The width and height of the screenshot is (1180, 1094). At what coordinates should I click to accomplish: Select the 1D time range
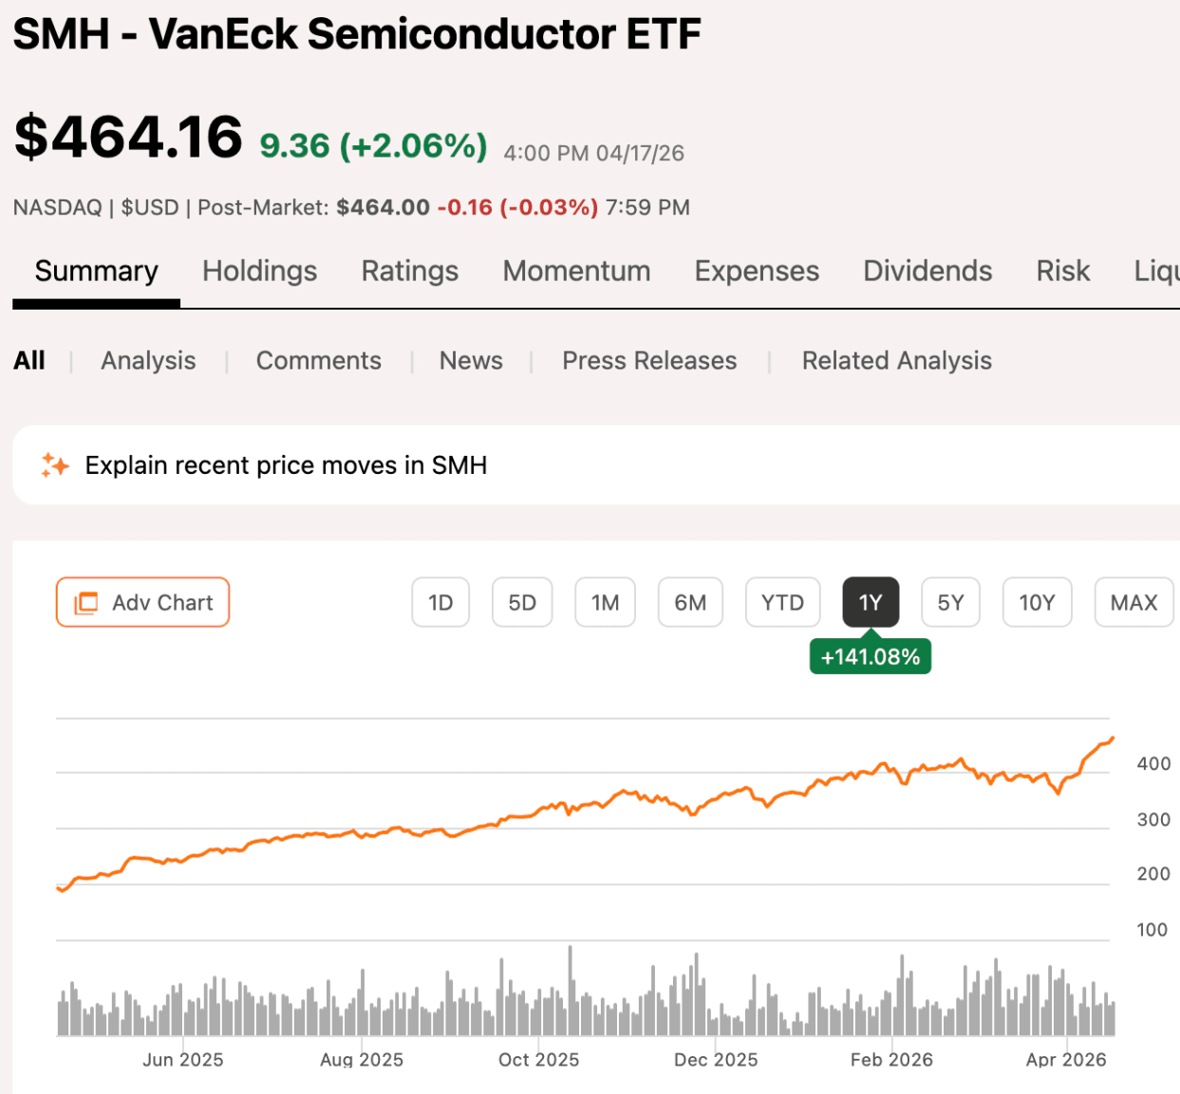click(x=440, y=603)
